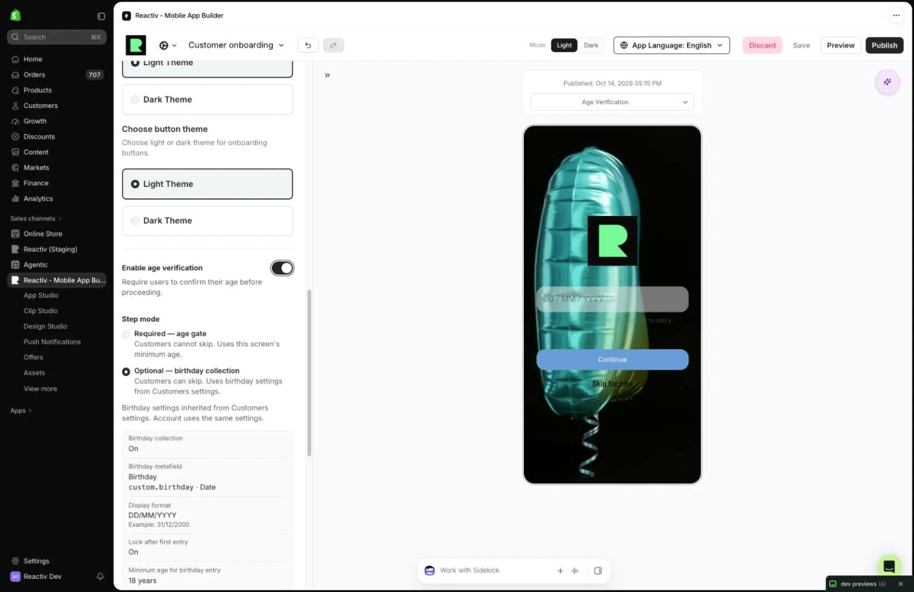Select Required — age gate radio option
This screenshot has width=914, height=592.
tap(126, 334)
